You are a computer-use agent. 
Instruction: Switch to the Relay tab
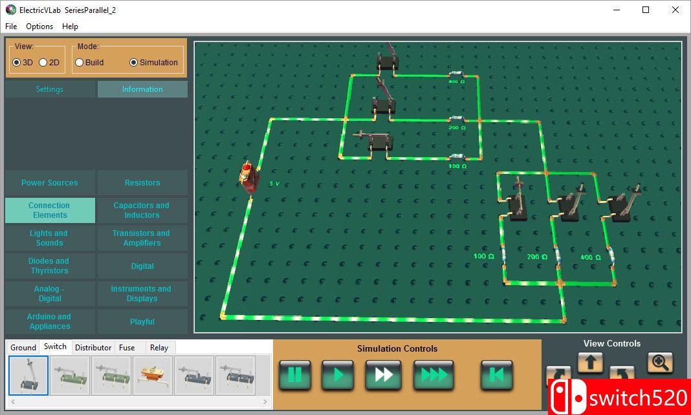159,348
